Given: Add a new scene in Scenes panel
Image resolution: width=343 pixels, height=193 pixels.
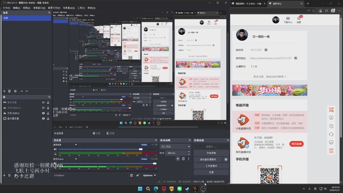Looking at the screenshot, I should point(4,91).
